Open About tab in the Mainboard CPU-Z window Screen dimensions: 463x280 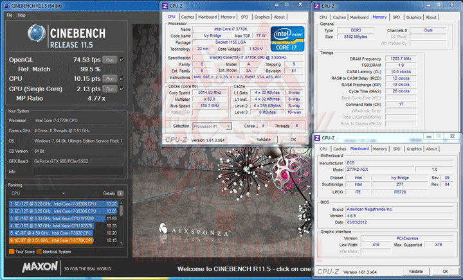[431, 149]
